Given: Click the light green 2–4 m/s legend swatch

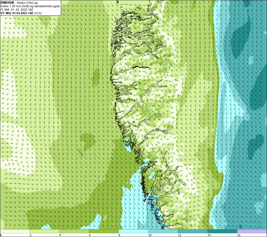Looking at the screenshot, I should tap(44, 231).
